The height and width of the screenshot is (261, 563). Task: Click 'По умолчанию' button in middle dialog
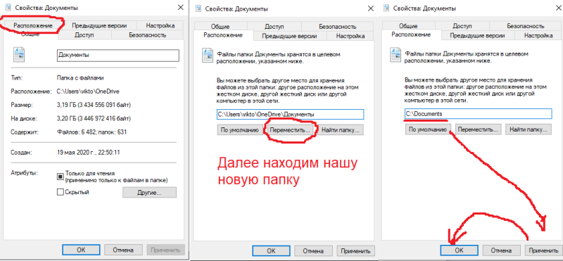[240, 130]
